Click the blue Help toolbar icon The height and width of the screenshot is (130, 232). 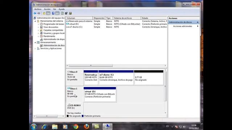[x=53, y=13]
